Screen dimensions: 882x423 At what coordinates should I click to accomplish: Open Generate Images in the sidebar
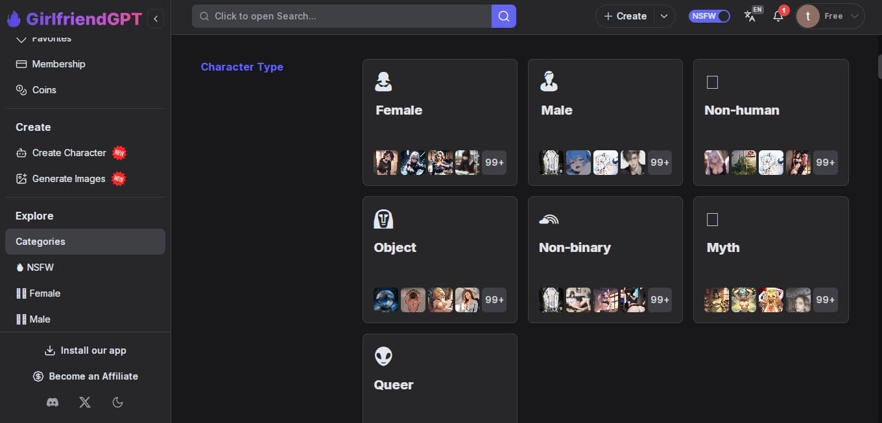pyautogui.click(x=85, y=179)
